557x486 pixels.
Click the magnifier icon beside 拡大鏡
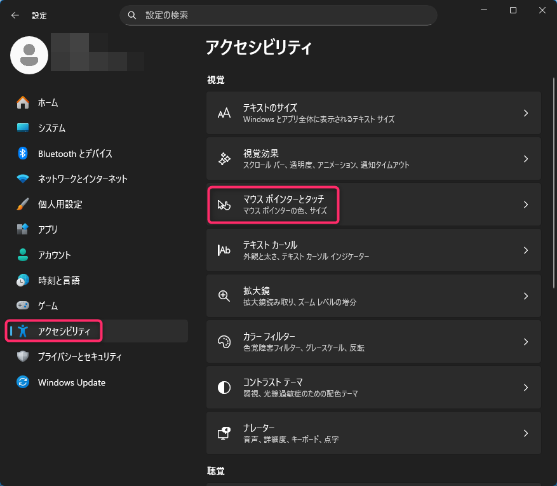pyautogui.click(x=224, y=295)
